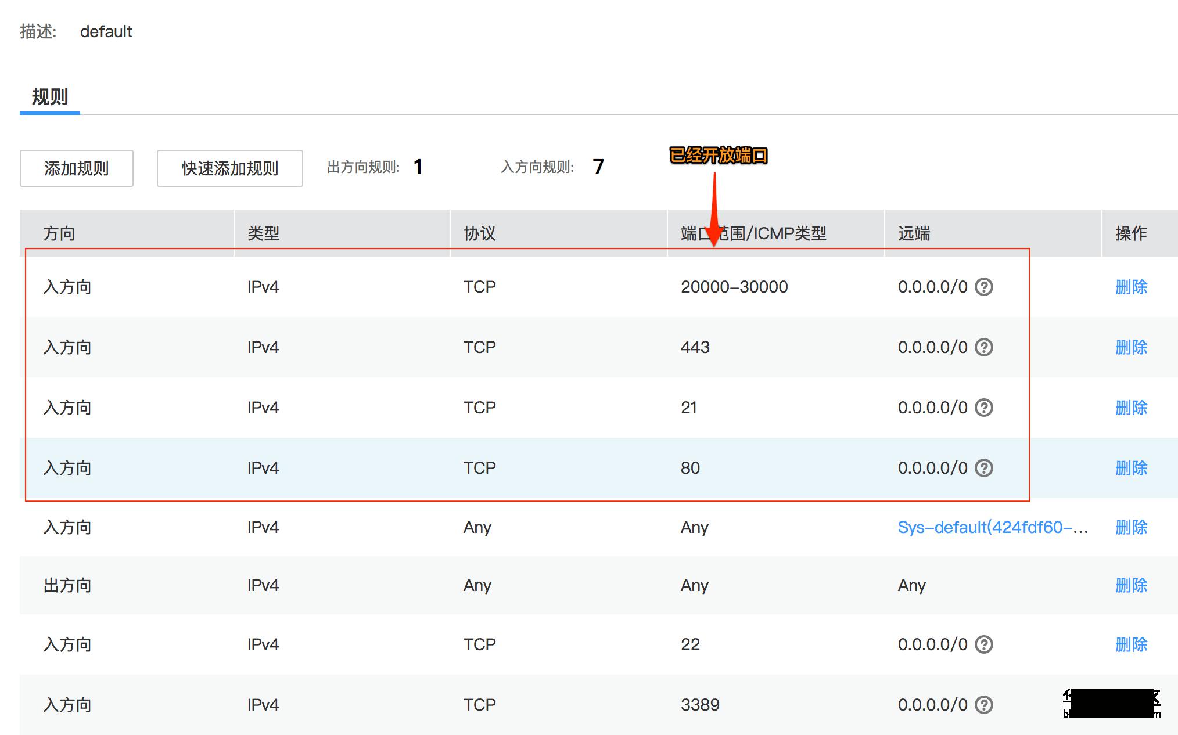Delete the Sys-default inbound Any rule
Viewport: 1178px width, 735px height.
[1131, 527]
